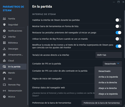Click the Descargas download arrow icon

4,49
